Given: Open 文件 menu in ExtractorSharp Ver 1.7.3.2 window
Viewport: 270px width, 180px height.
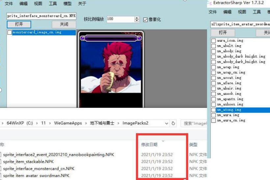Looking at the screenshot, I should [x=213, y=12].
